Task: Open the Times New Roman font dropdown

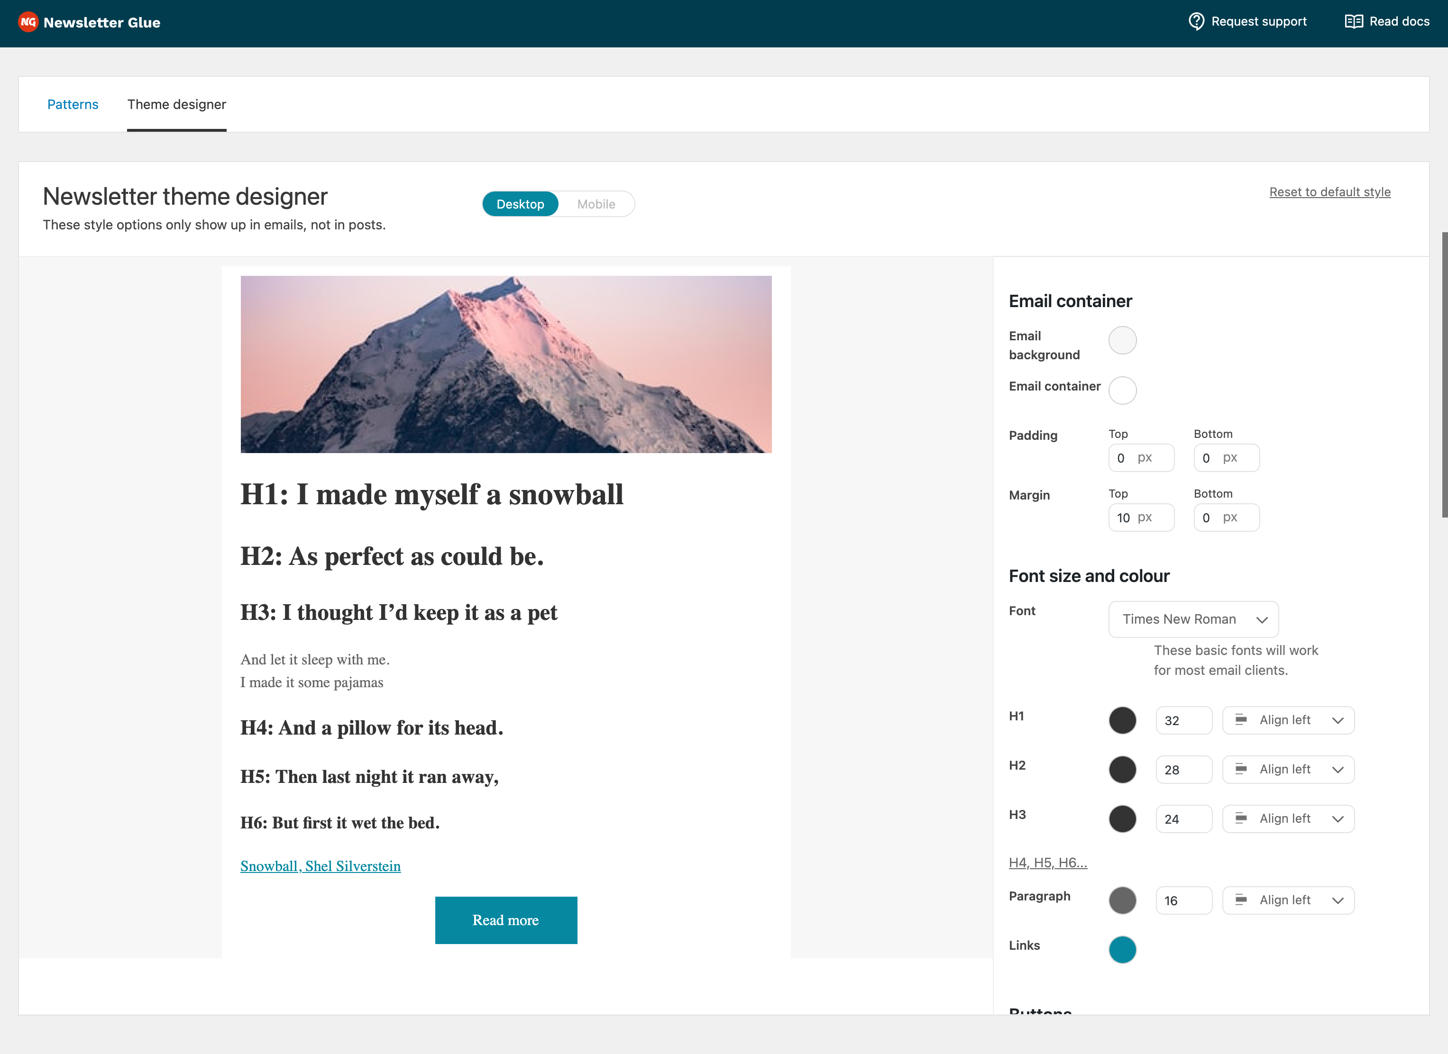Action: tap(1193, 619)
